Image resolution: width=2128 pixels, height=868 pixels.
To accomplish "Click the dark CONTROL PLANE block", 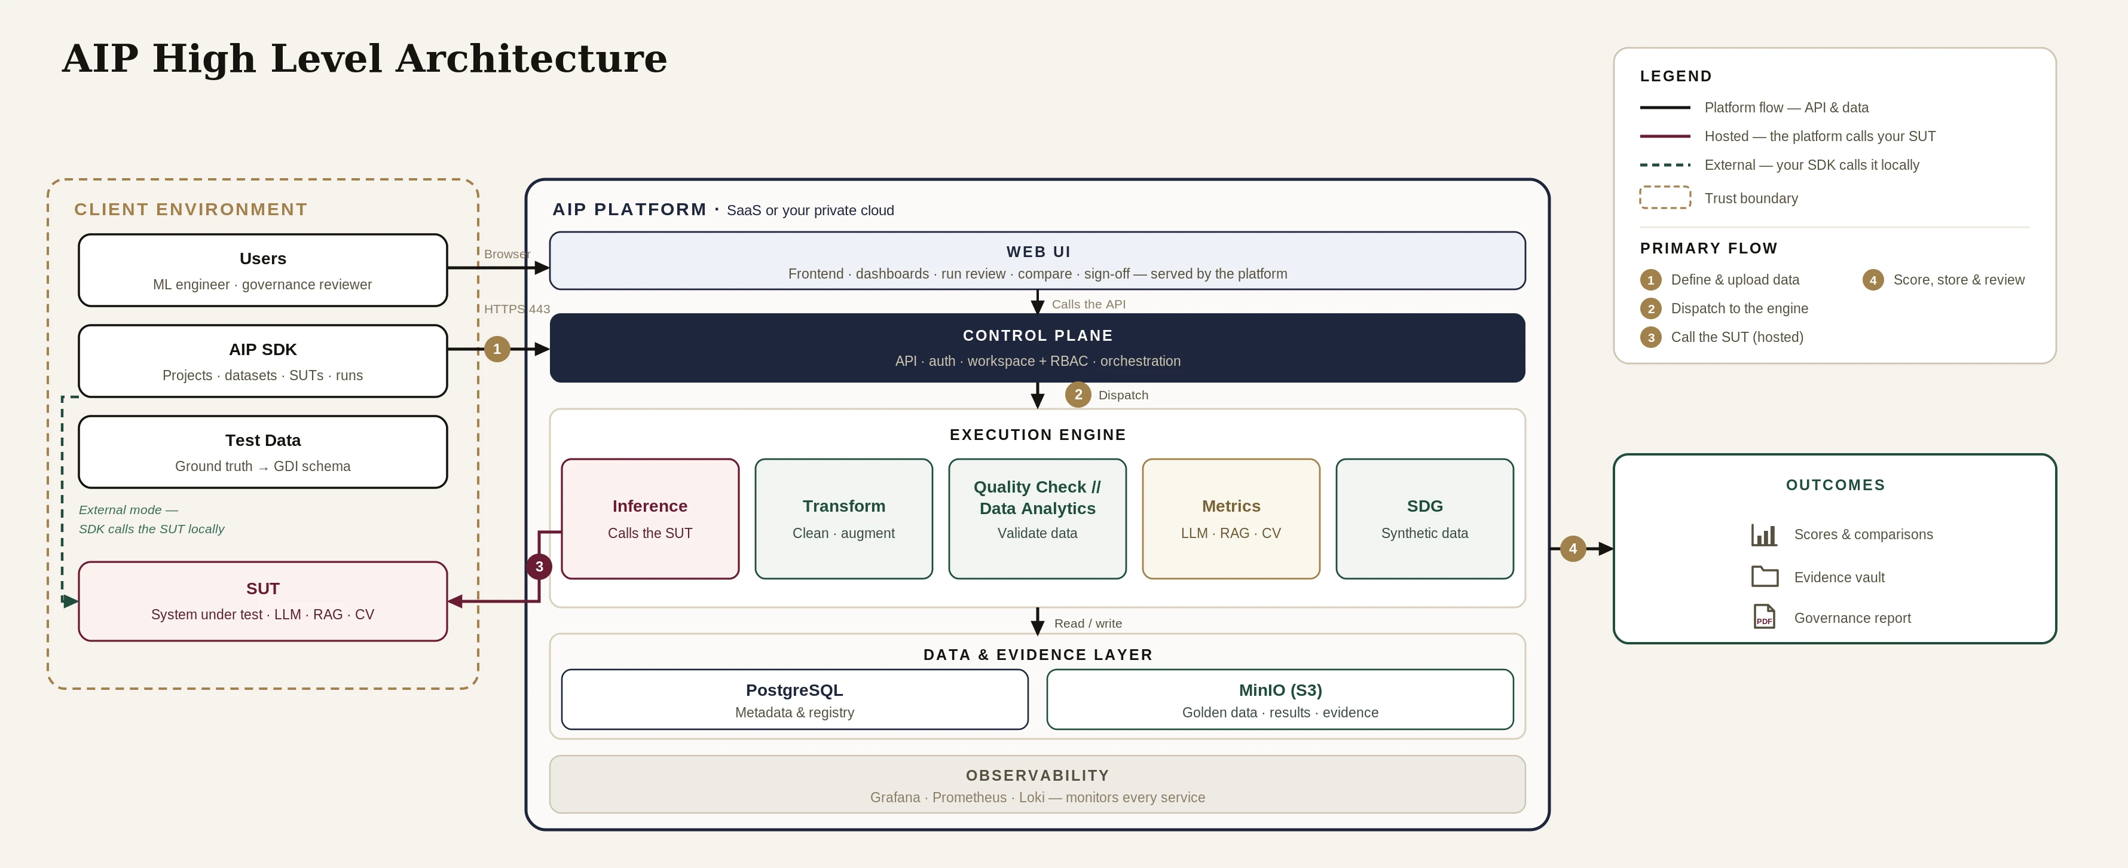I will 1038,348.
